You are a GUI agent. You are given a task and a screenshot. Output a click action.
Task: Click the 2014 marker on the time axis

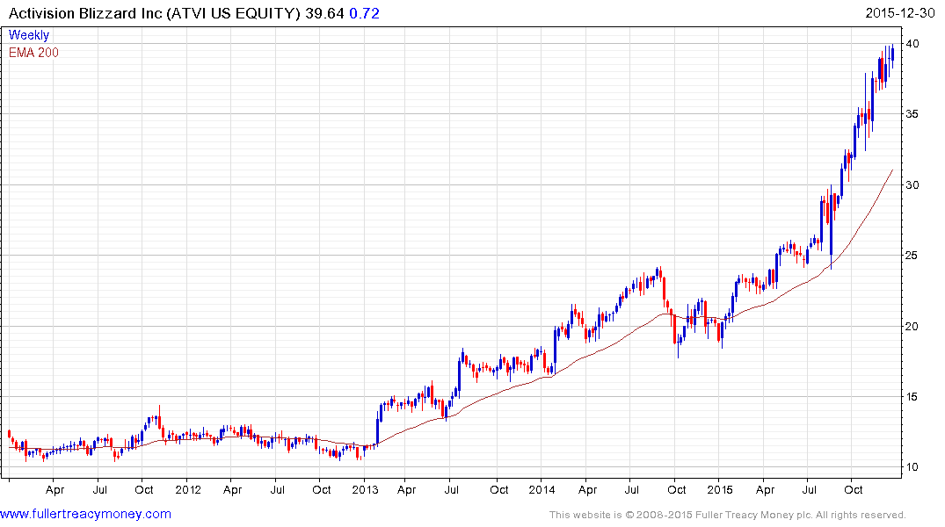tap(542, 489)
